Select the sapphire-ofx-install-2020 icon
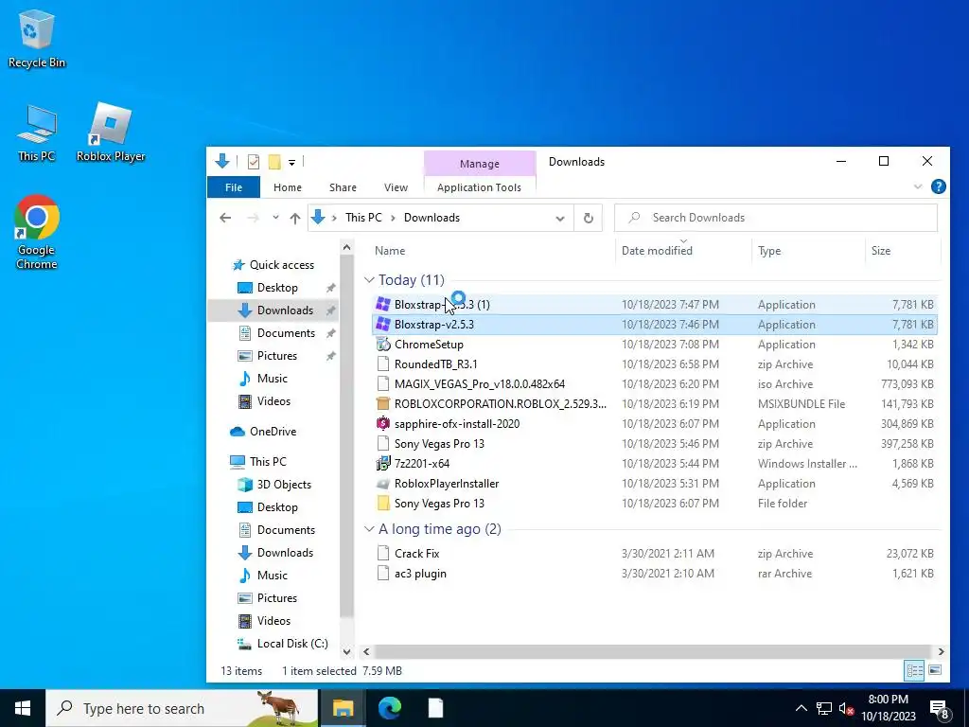This screenshot has height=727, width=969. click(x=383, y=423)
